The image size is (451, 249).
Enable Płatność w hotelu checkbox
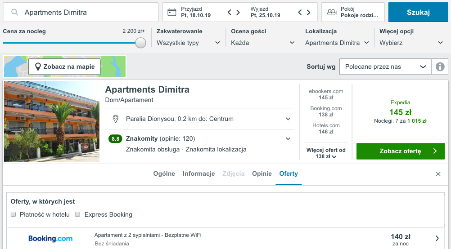pos(13,214)
